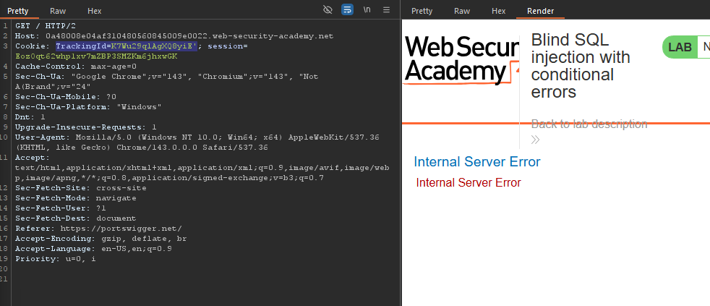Click the Accept-Encoding header line
This screenshot has height=306, width=710.
[x=101, y=239]
